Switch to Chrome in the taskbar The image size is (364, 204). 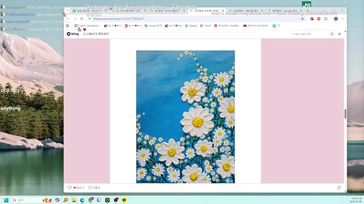[91, 200]
